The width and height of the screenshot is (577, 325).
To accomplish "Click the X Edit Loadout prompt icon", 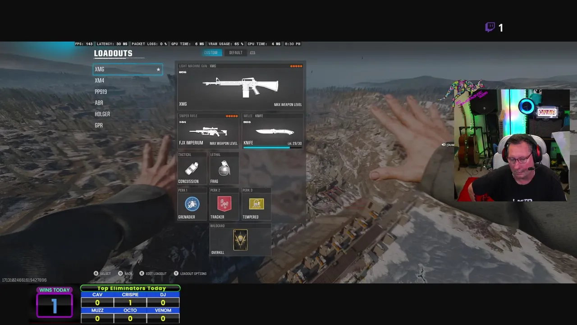I will point(142,274).
